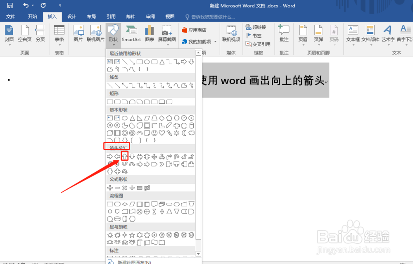
Task: Open the File (文件) menu
Action: pos(11,17)
